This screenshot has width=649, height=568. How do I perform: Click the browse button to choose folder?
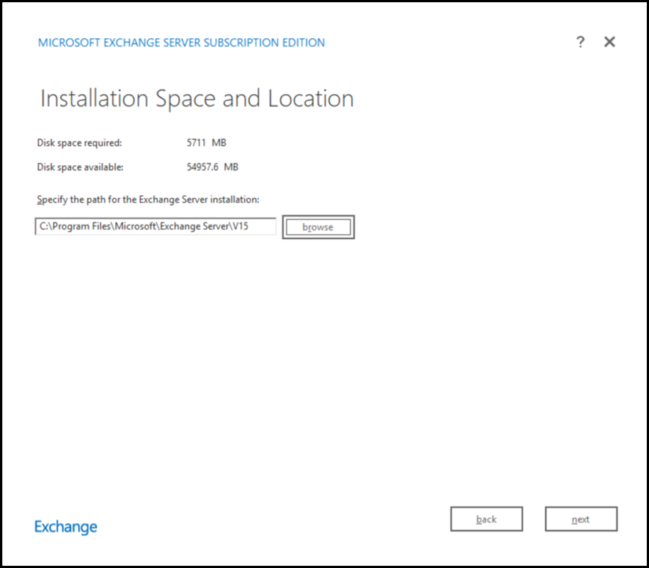point(318,227)
